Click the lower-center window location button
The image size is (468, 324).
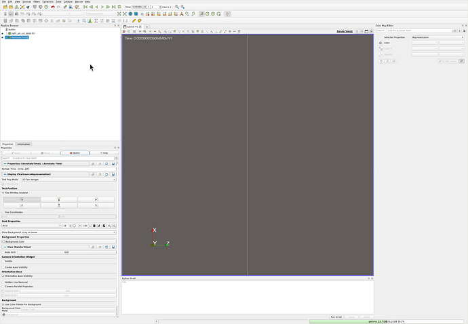(59, 205)
